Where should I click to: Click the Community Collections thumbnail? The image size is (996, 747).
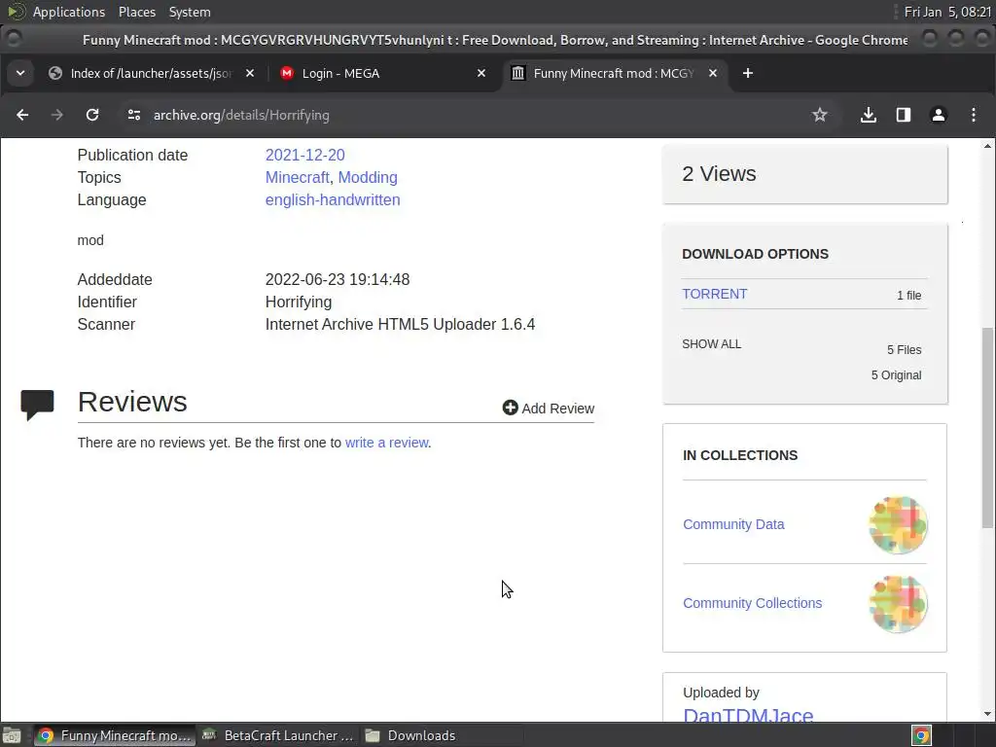(x=898, y=603)
